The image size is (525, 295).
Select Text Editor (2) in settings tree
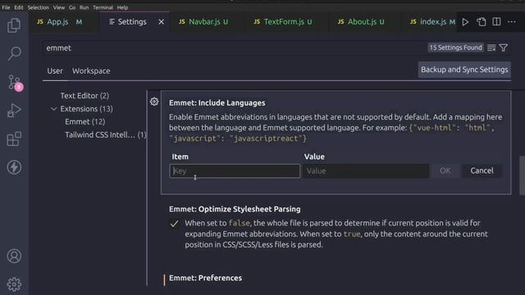(x=84, y=96)
